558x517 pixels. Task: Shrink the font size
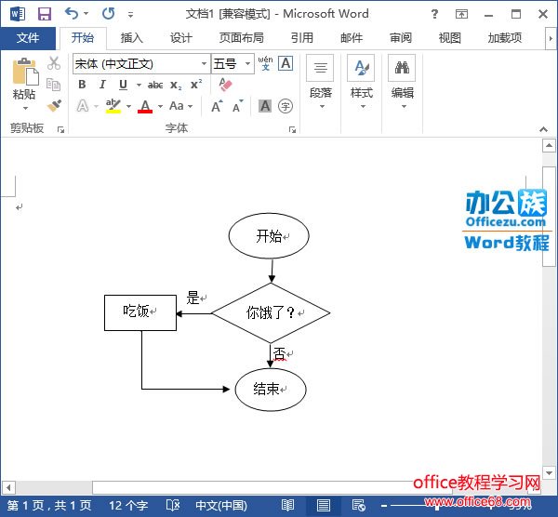pyautogui.click(x=238, y=106)
